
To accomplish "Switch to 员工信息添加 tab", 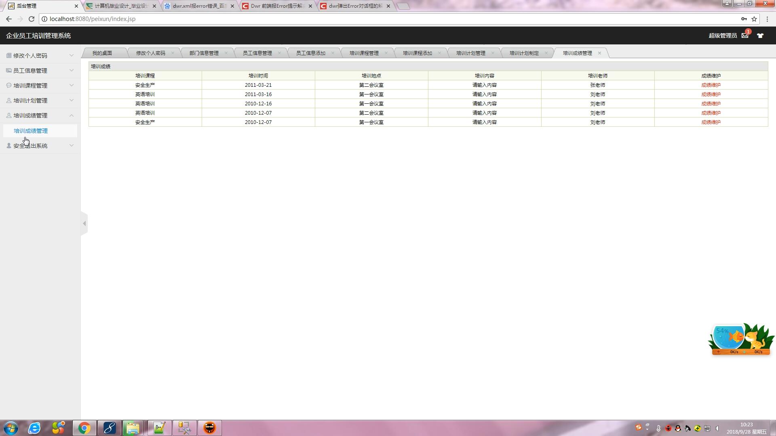I will 310,53.
